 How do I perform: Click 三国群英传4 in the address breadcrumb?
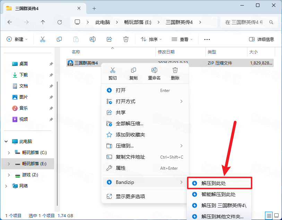click(x=179, y=22)
